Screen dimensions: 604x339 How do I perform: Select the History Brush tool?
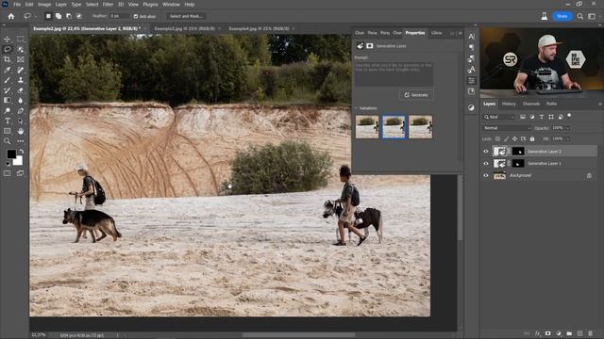(x=8, y=90)
